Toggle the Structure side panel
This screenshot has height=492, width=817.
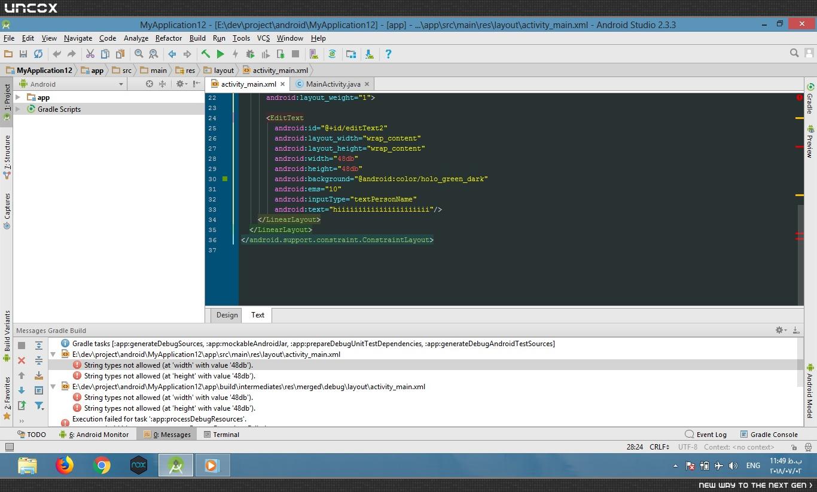(x=7, y=157)
